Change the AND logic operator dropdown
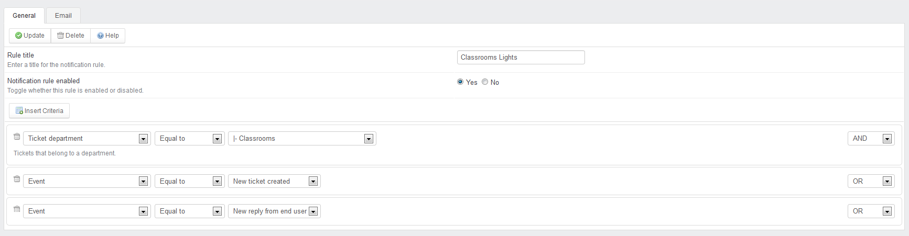The image size is (909, 236). click(871, 139)
